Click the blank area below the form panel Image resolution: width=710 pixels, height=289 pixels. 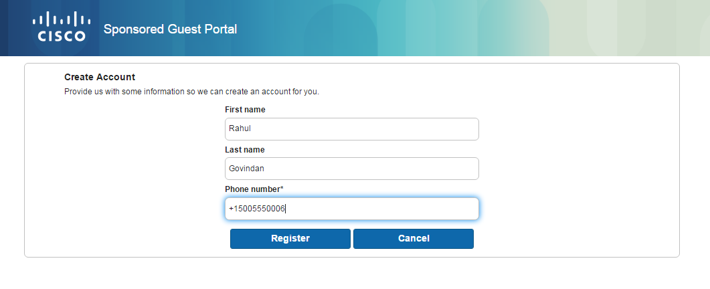click(x=355, y=274)
